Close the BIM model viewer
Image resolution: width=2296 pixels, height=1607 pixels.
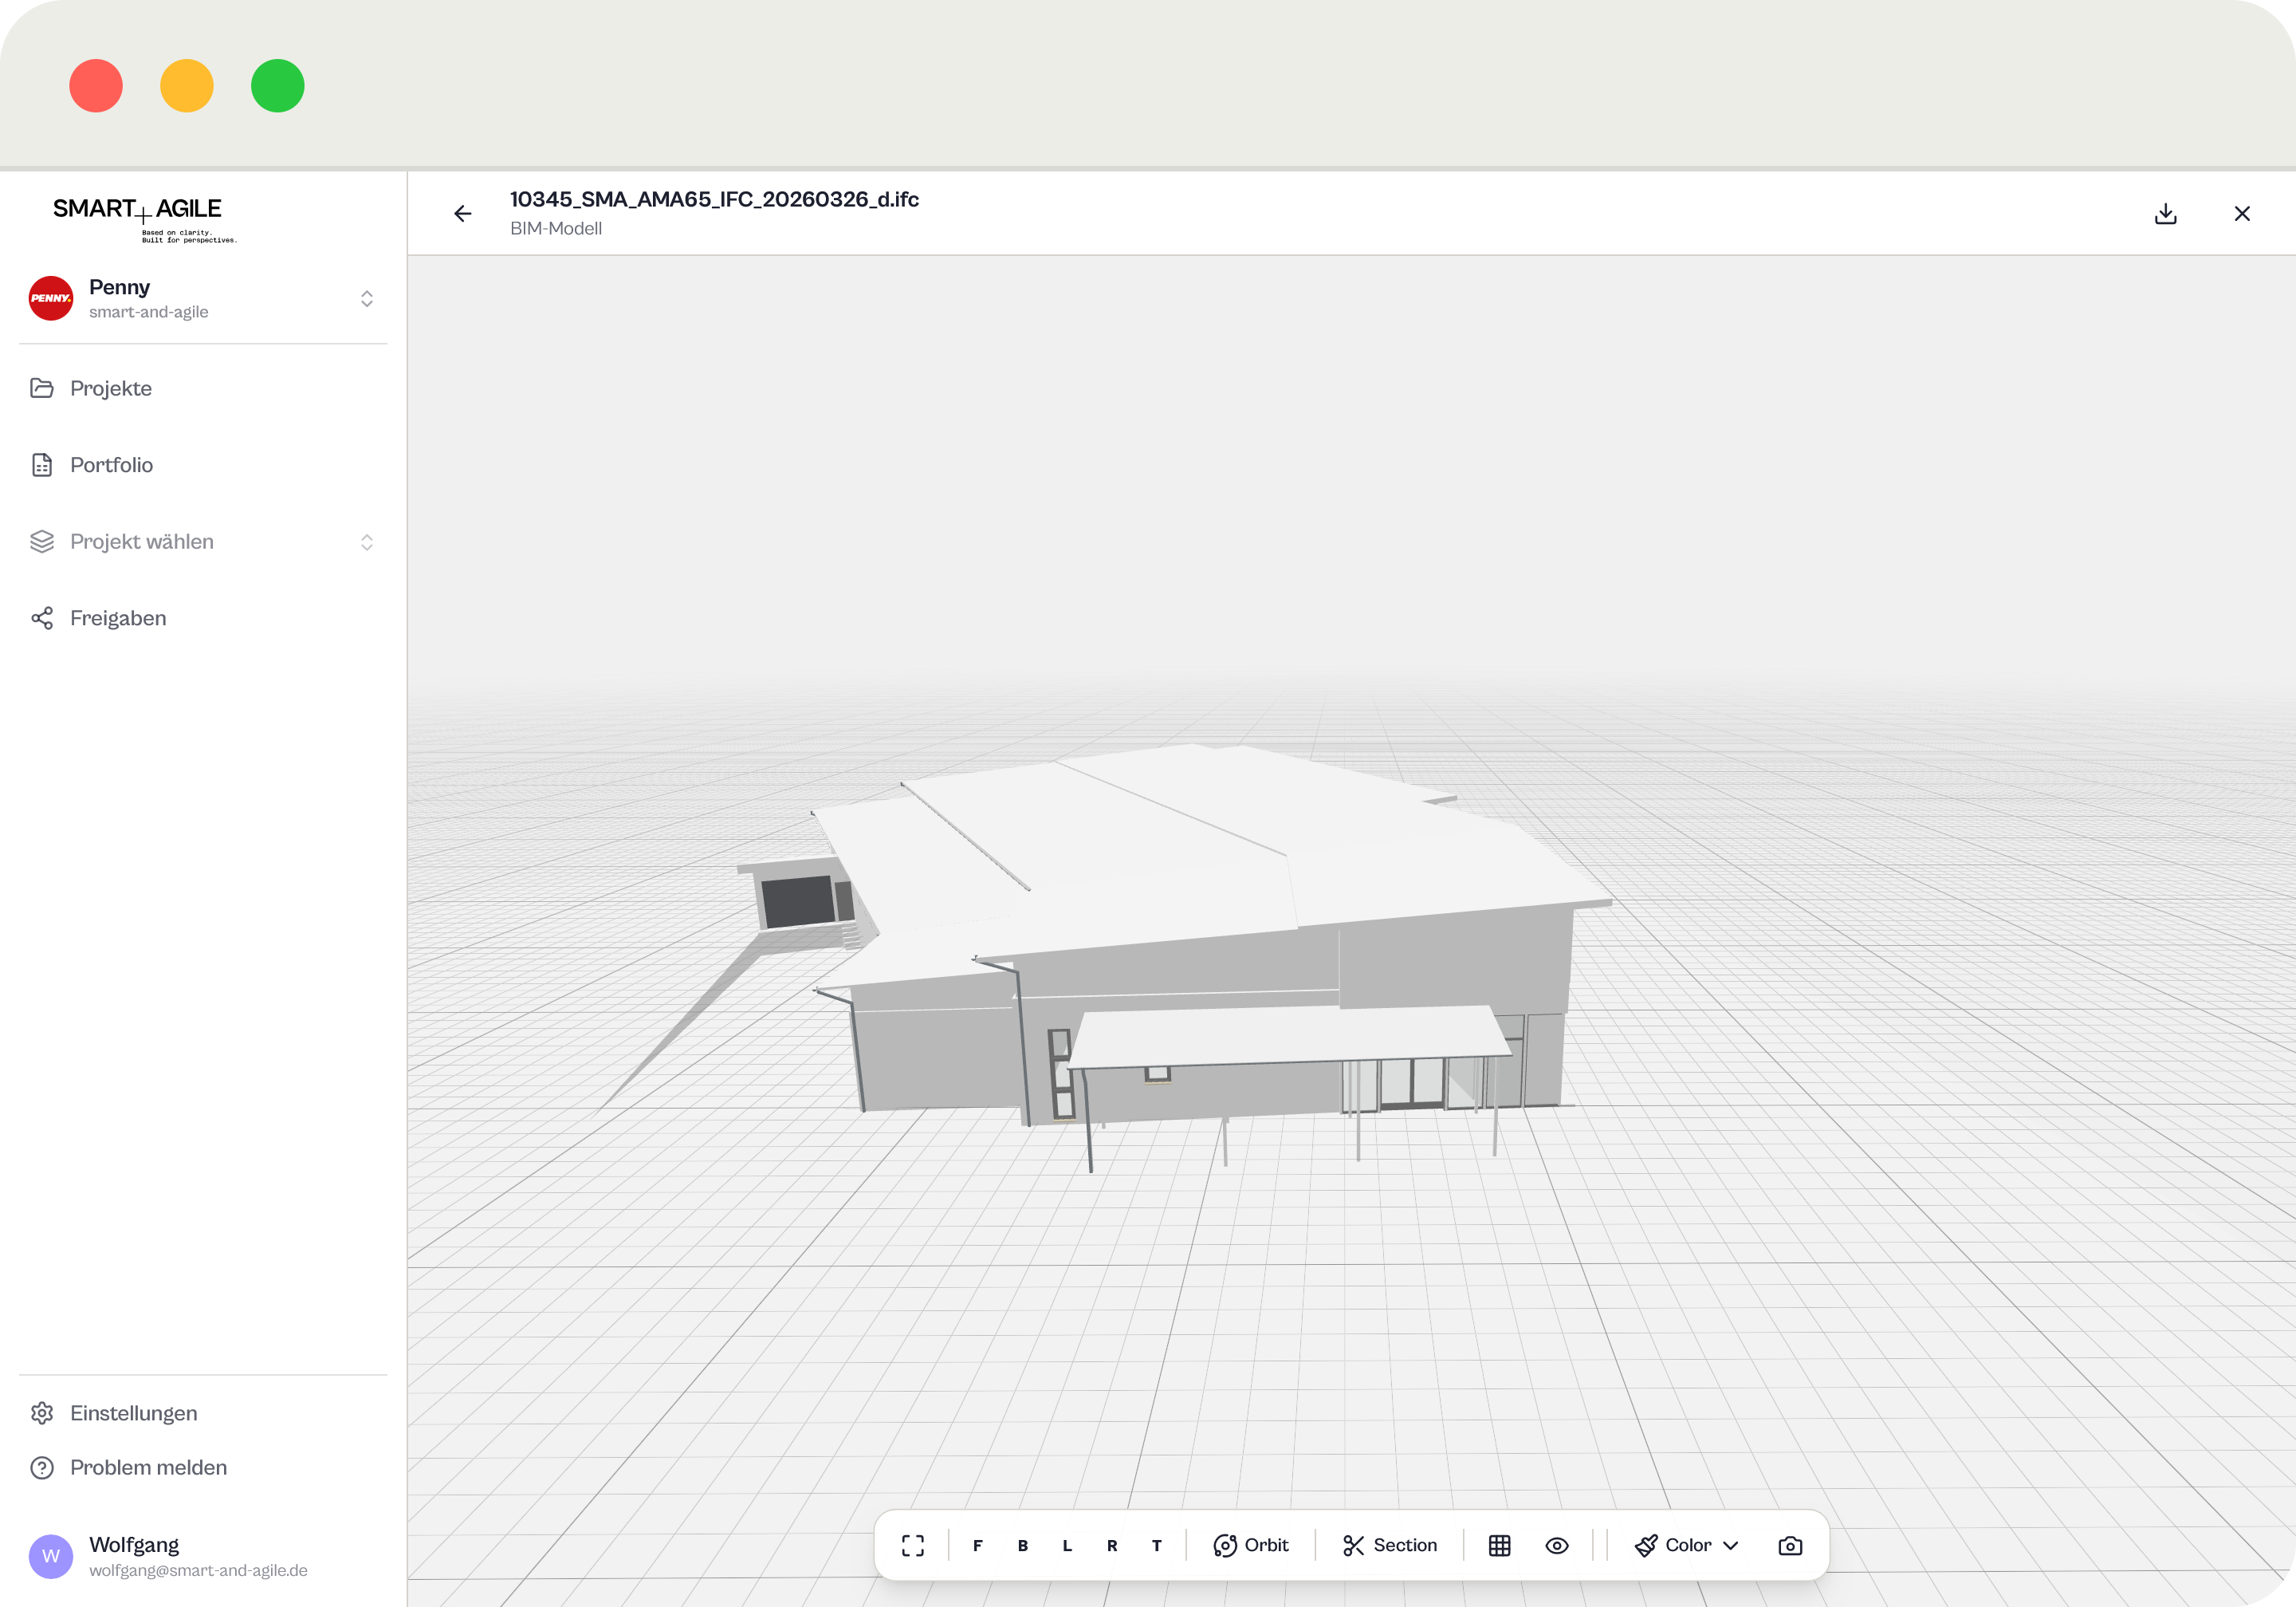2242,214
